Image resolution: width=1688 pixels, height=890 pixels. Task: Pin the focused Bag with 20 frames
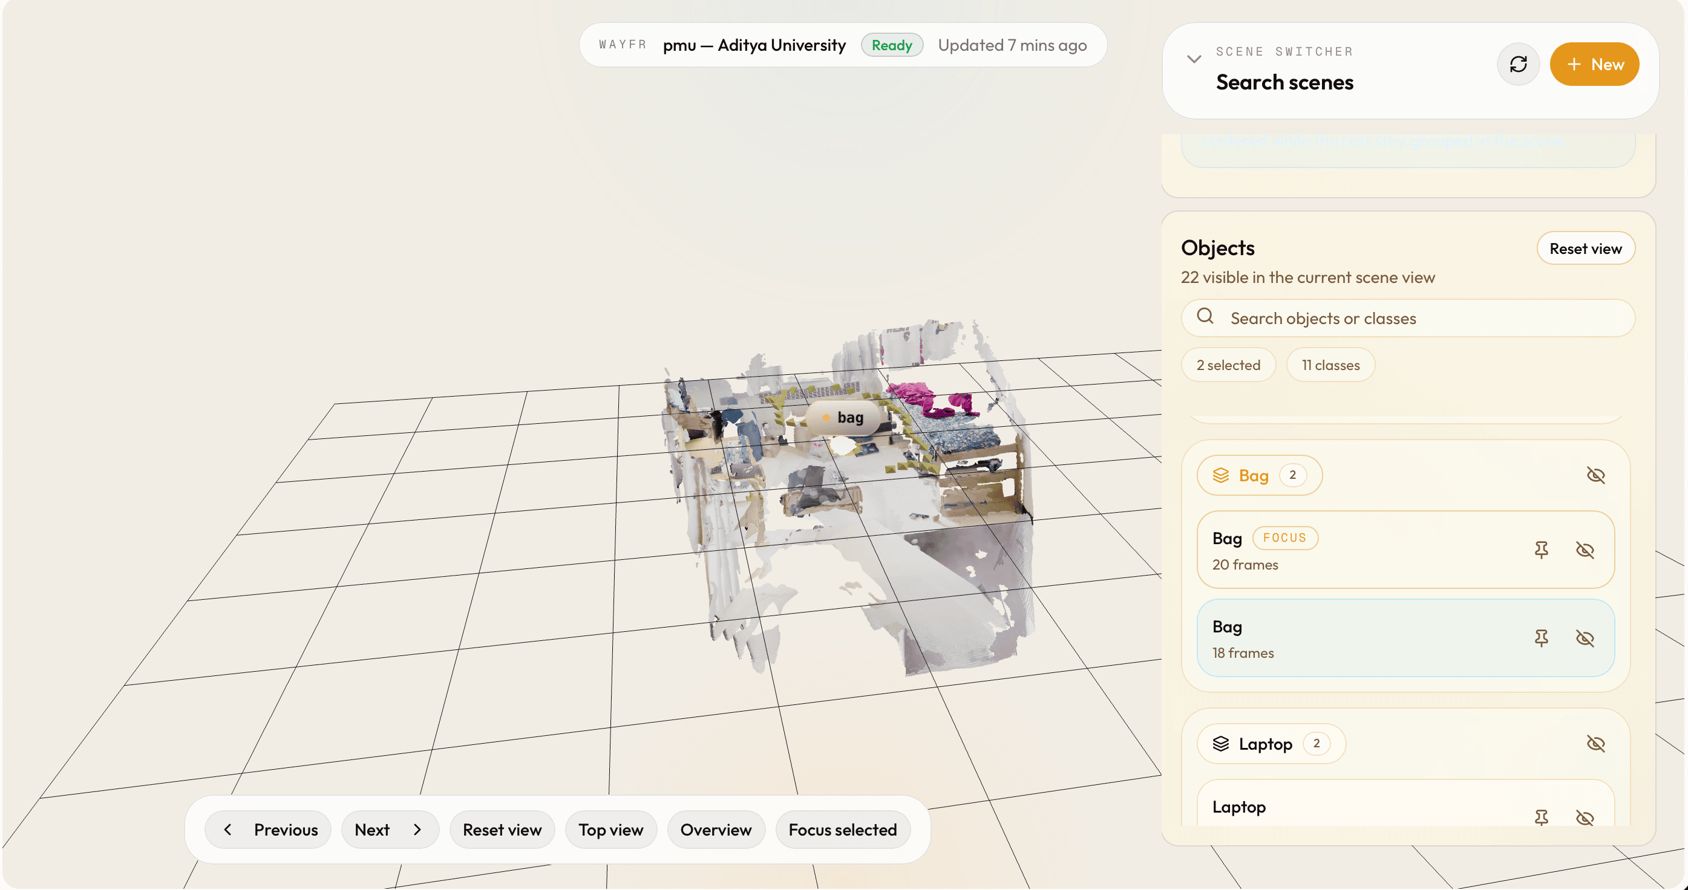[x=1540, y=550]
